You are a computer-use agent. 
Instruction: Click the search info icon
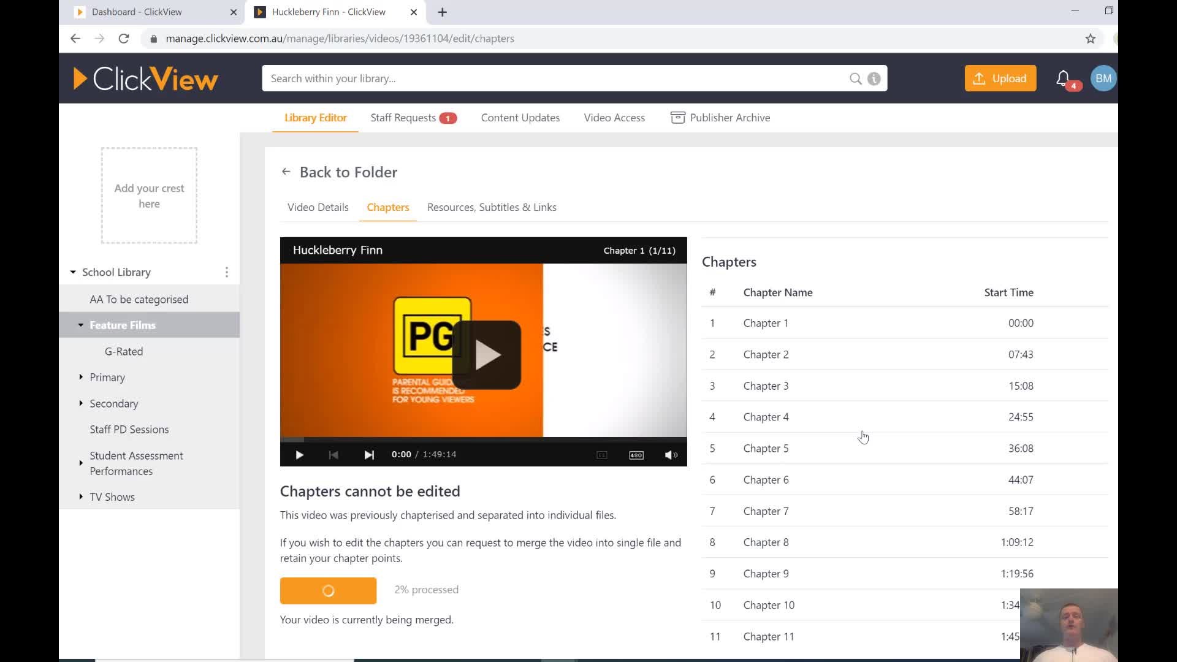click(874, 78)
